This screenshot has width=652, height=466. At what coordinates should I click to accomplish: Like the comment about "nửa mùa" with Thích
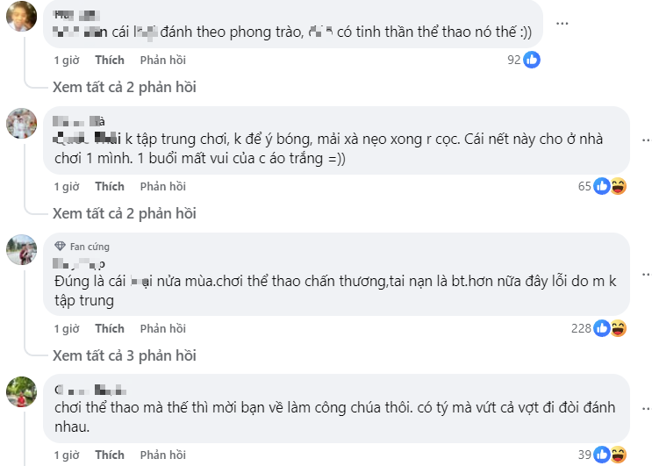pos(110,328)
